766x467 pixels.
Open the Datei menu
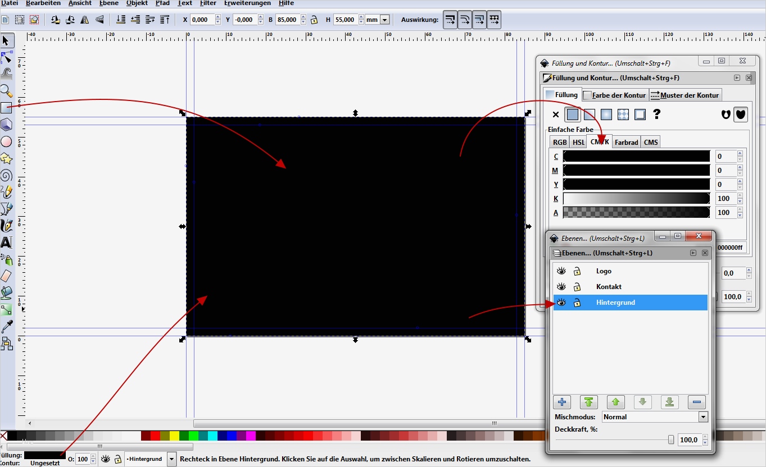tap(10, 3)
